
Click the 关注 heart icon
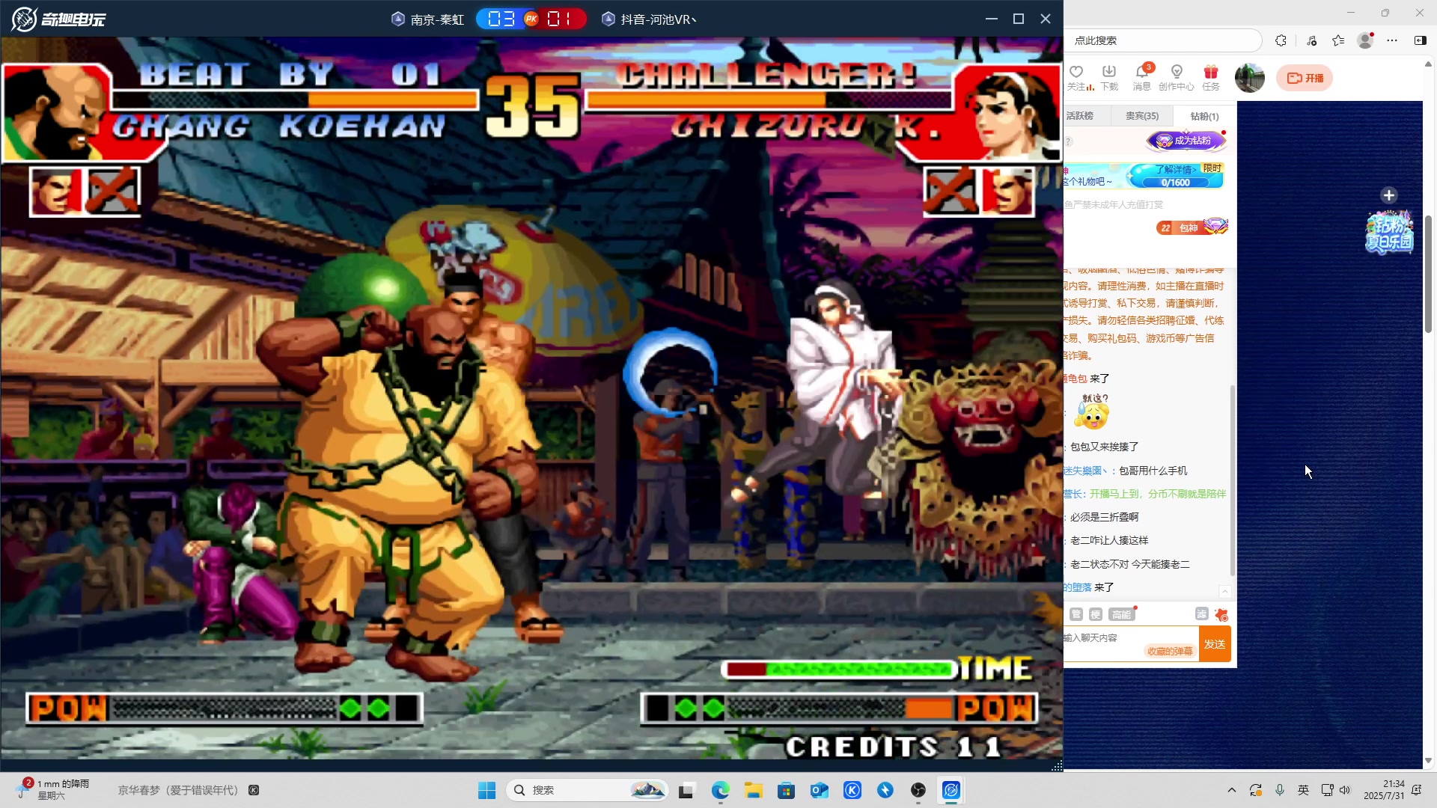[x=1076, y=72]
